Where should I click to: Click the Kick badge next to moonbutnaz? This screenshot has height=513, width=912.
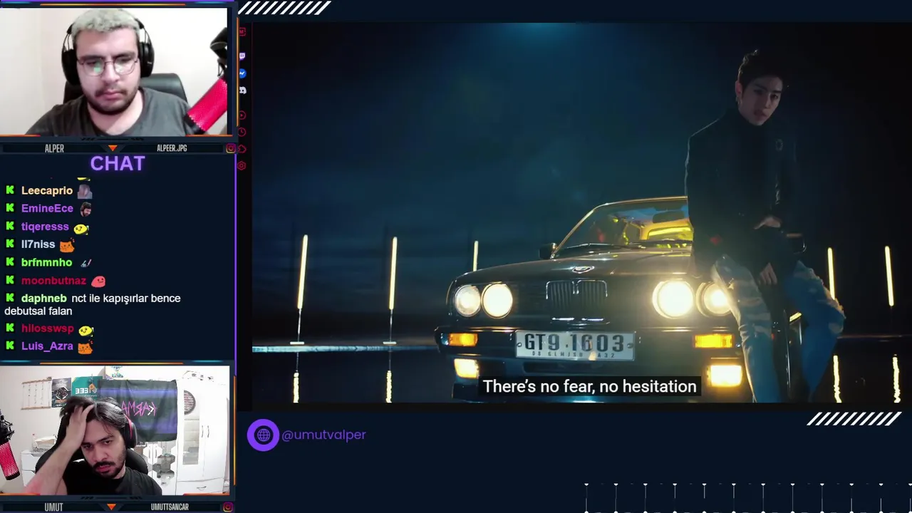10,281
